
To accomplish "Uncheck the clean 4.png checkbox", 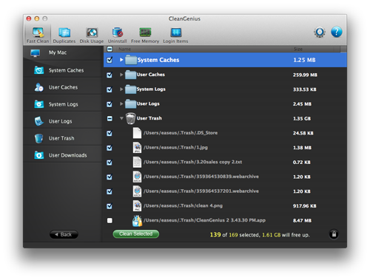I will tap(110, 206).
